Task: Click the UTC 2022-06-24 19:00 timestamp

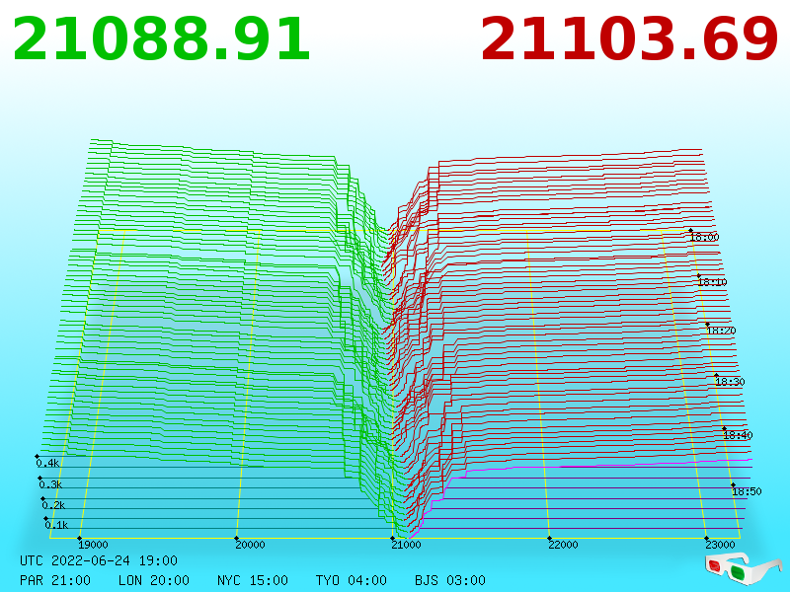Action: click(x=99, y=560)
